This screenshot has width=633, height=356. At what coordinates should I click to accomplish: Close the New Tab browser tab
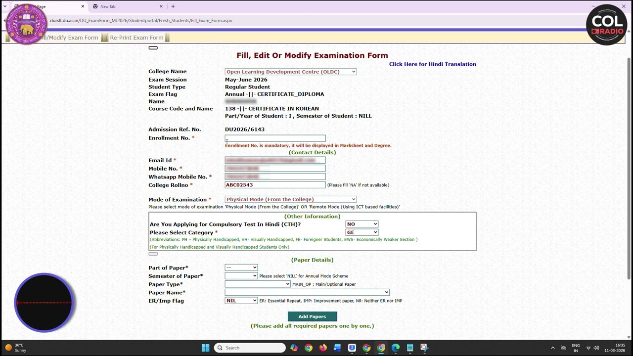[161, 6]
